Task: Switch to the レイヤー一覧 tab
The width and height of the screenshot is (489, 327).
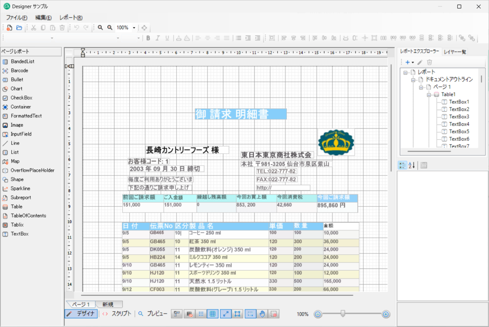Action: [455, 52]
